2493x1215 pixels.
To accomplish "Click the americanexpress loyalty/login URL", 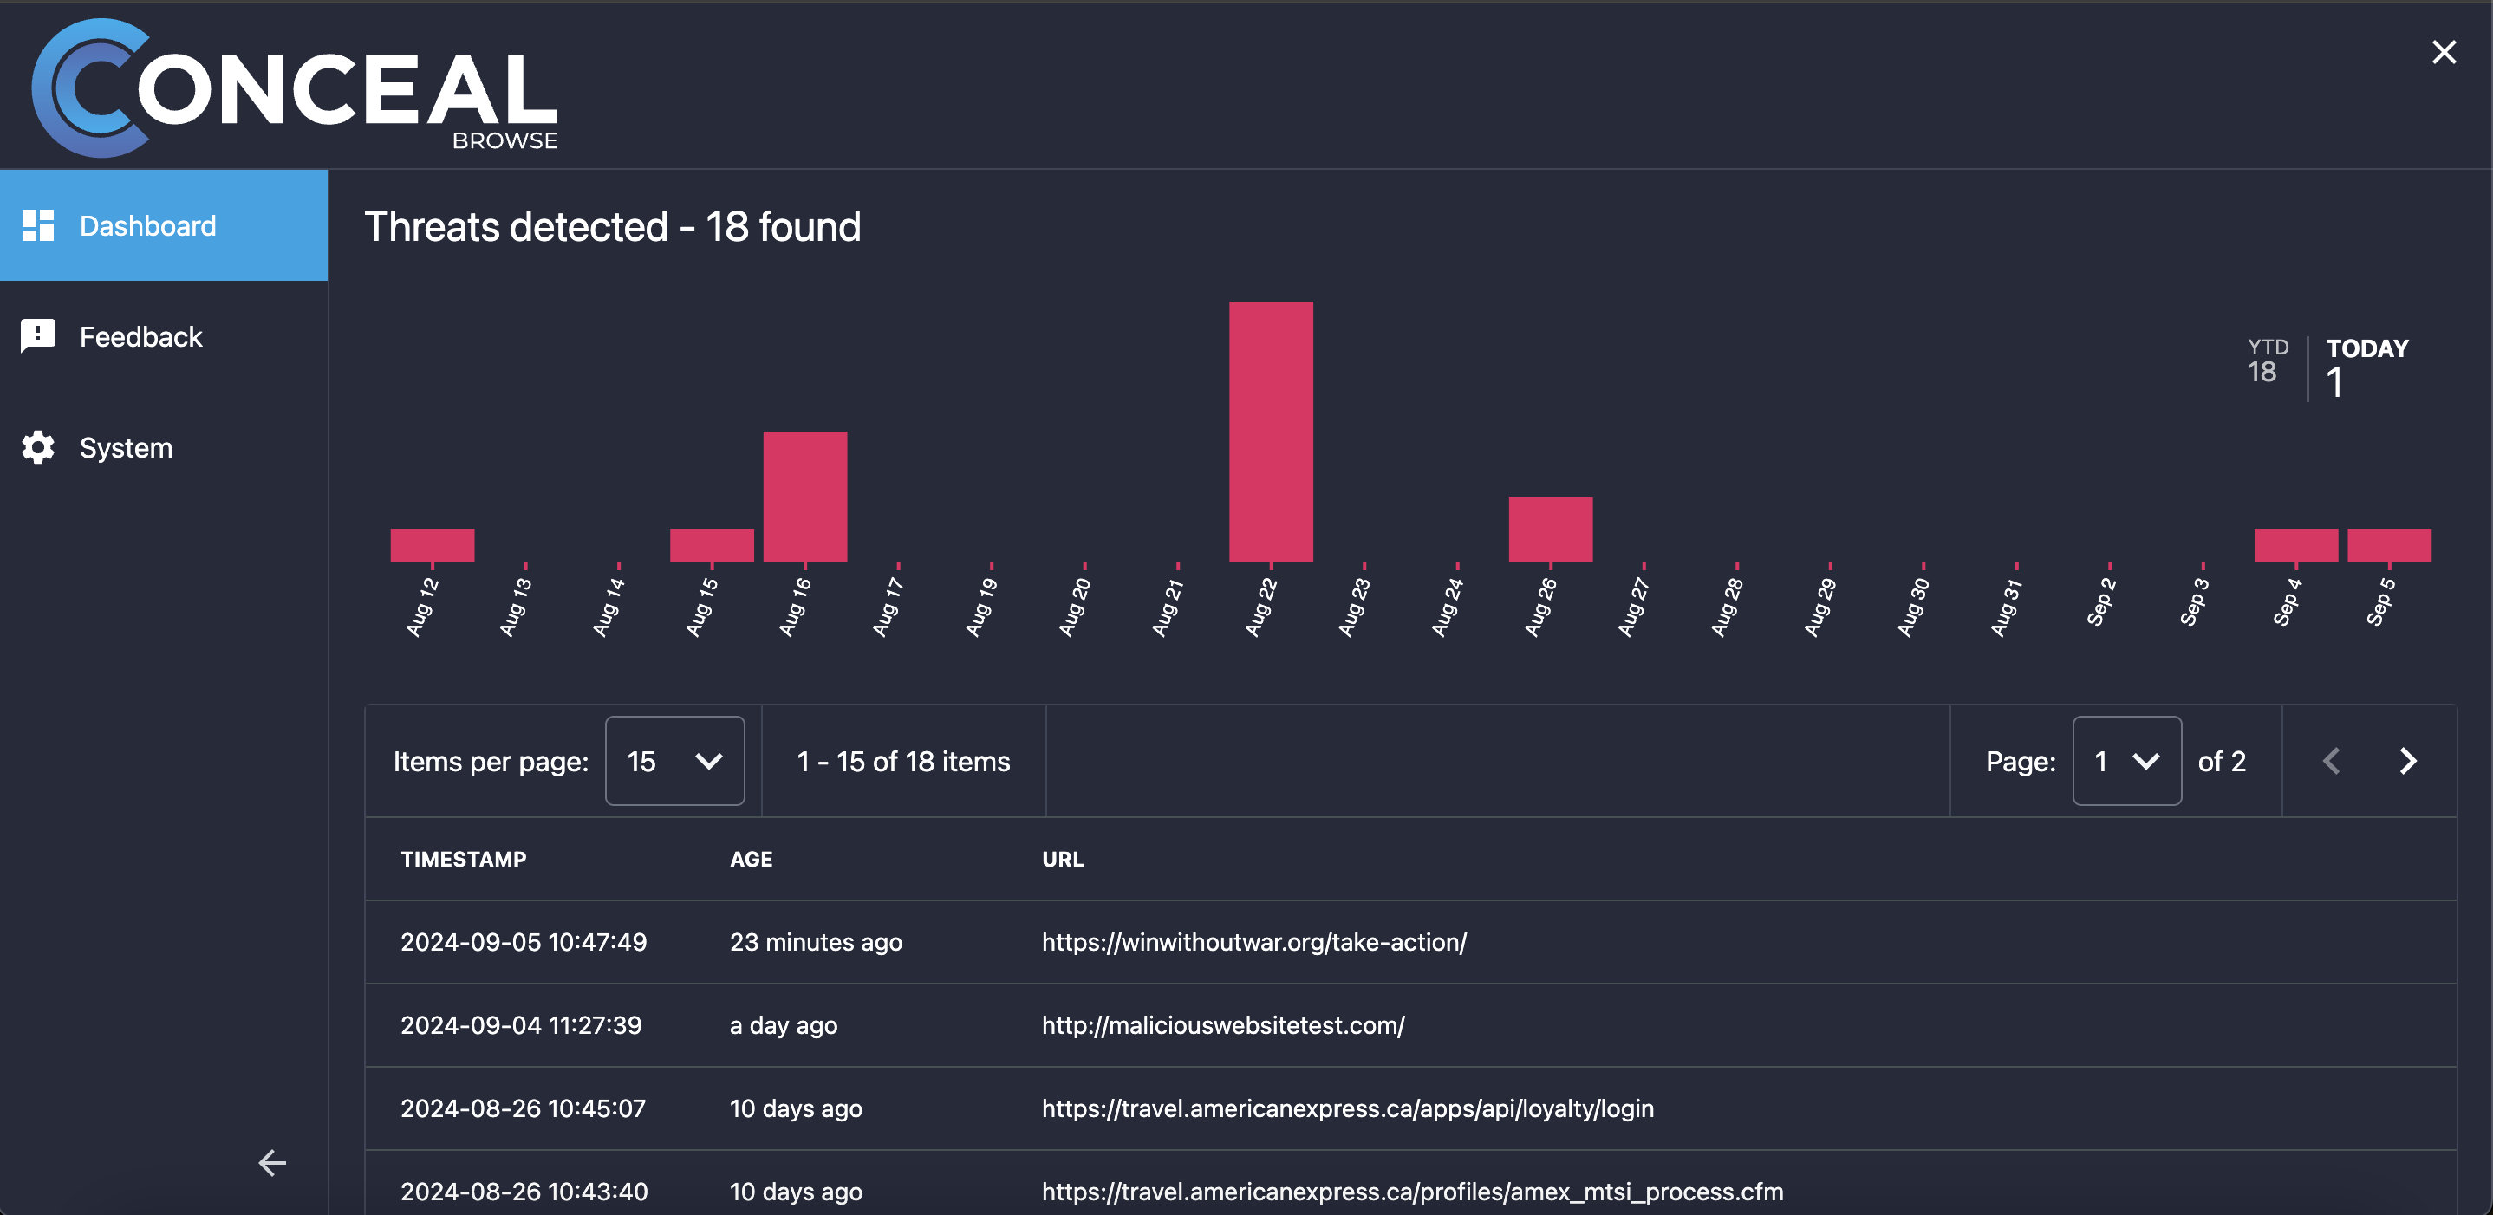I will (1348, 1108).
